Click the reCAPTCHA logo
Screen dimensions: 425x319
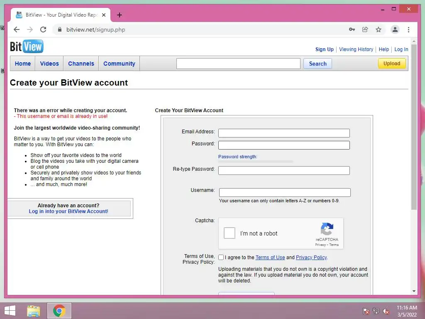[327, 229]
